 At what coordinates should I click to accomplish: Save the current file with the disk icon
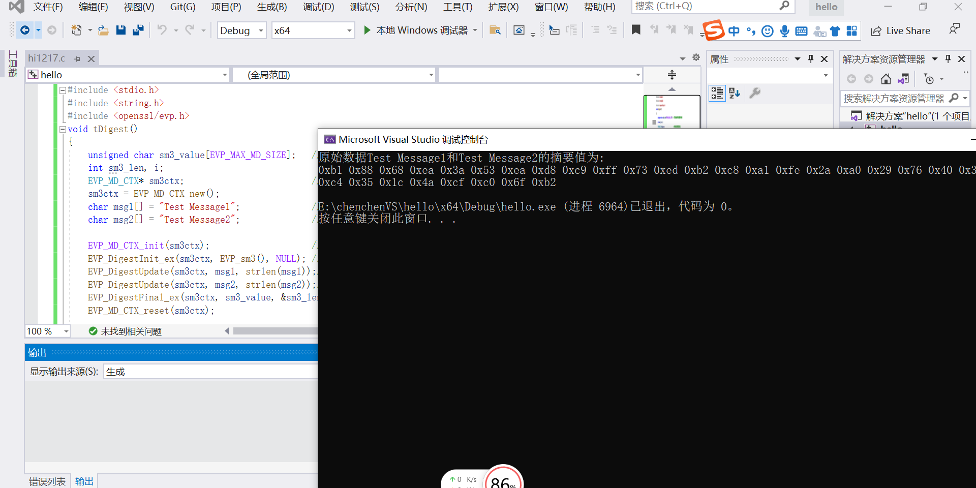(120, 30)
